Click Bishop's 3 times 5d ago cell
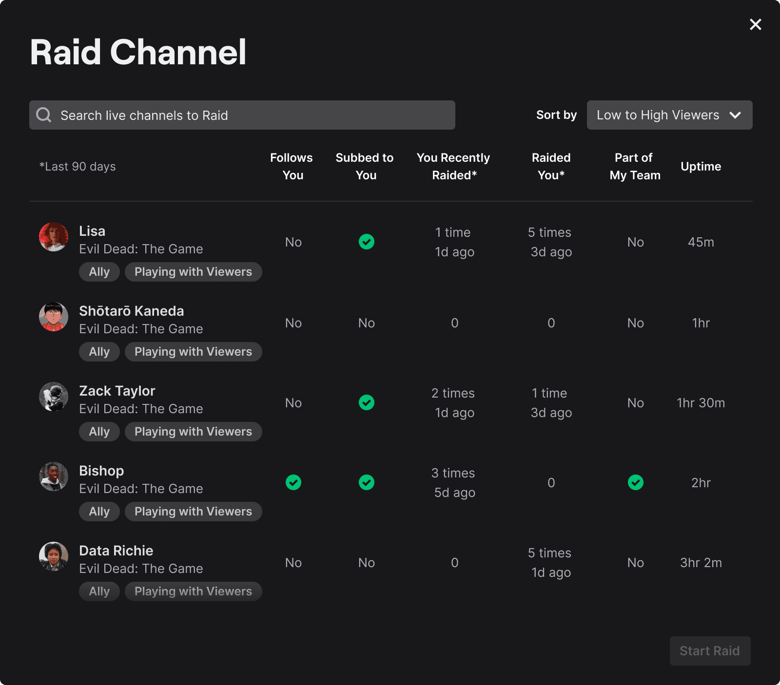 [454, 483]
